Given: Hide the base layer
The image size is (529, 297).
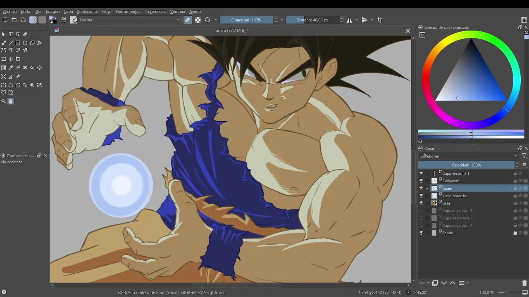Looking at the screenshot, I should click(x=421, y=203).
